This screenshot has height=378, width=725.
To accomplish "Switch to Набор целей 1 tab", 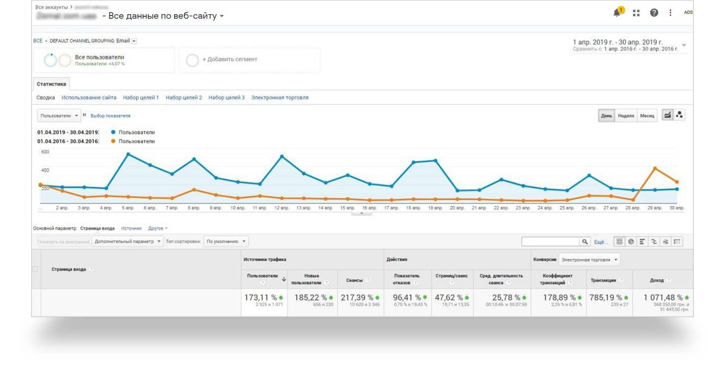I will [x=141, y=97].
